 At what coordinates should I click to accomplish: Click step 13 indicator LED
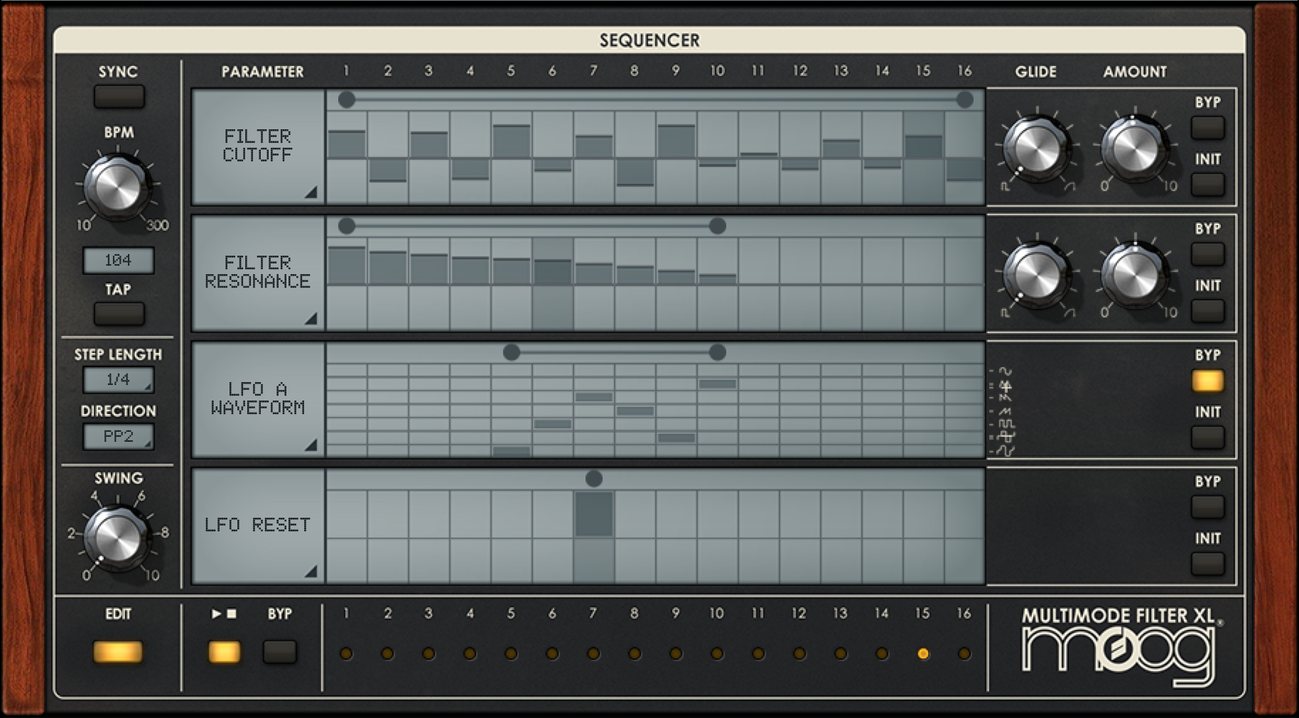click(841, 653)
